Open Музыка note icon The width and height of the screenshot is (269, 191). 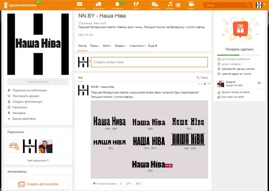click(x=170, y=5)
